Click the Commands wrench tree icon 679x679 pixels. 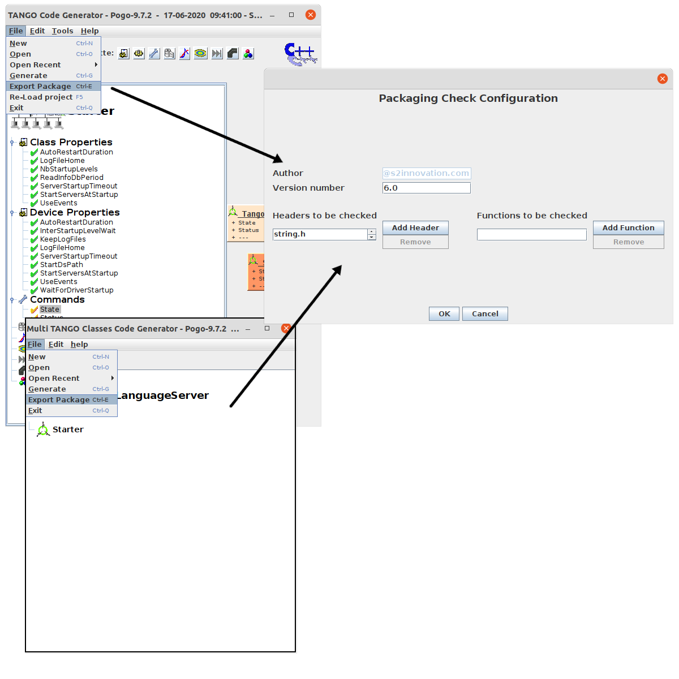(23, 299)
